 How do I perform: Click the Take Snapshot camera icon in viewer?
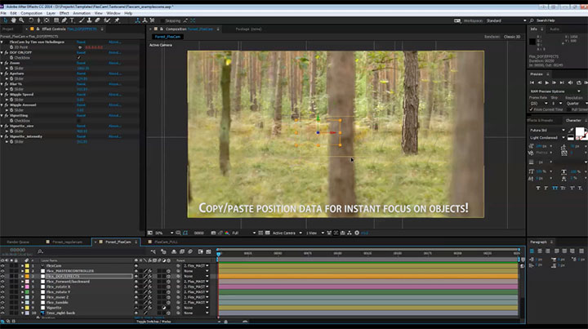[213, 233]
